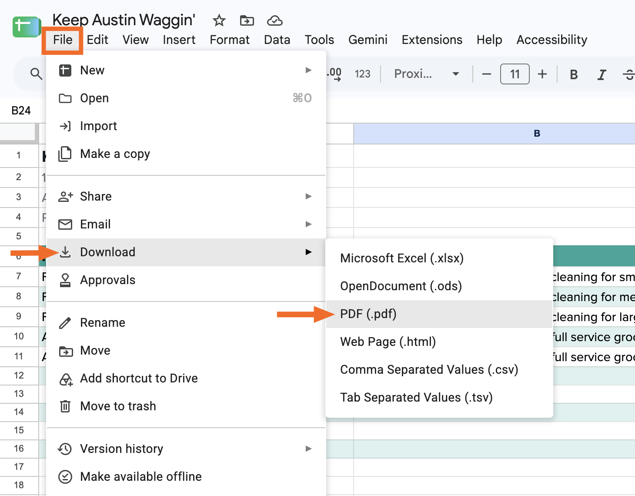Select row 1 header
The image size is (635, 496).
[19, 155]
